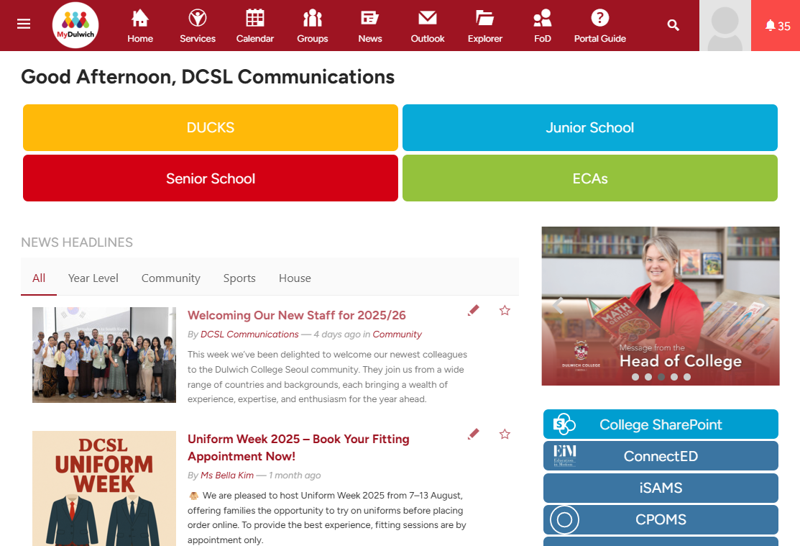The height and width of the screenshot is (546, 800).
Task: Click the search magnifier icon
Action: coord(673,25)
